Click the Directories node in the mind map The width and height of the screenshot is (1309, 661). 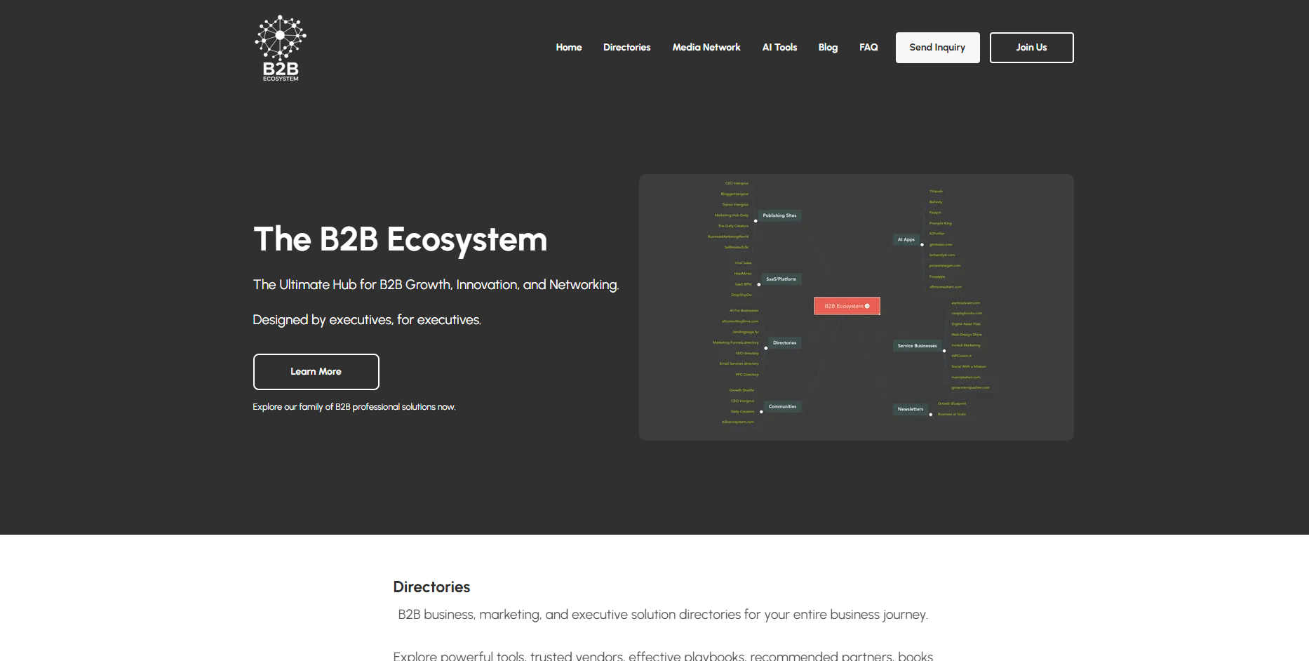click(x=784, y=343)
